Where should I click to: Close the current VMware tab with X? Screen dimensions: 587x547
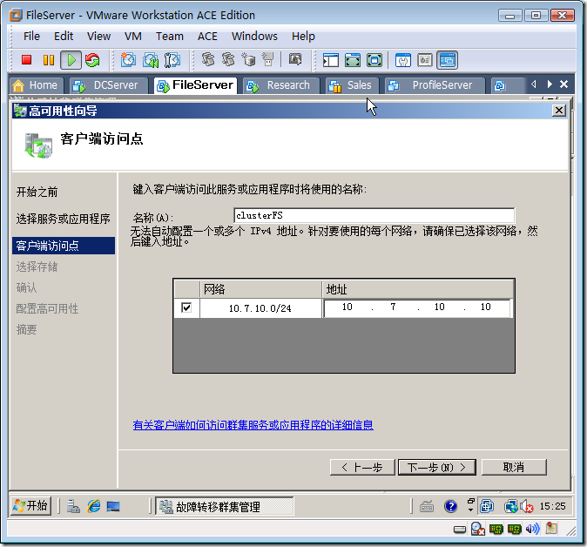[x=563, y=84]
